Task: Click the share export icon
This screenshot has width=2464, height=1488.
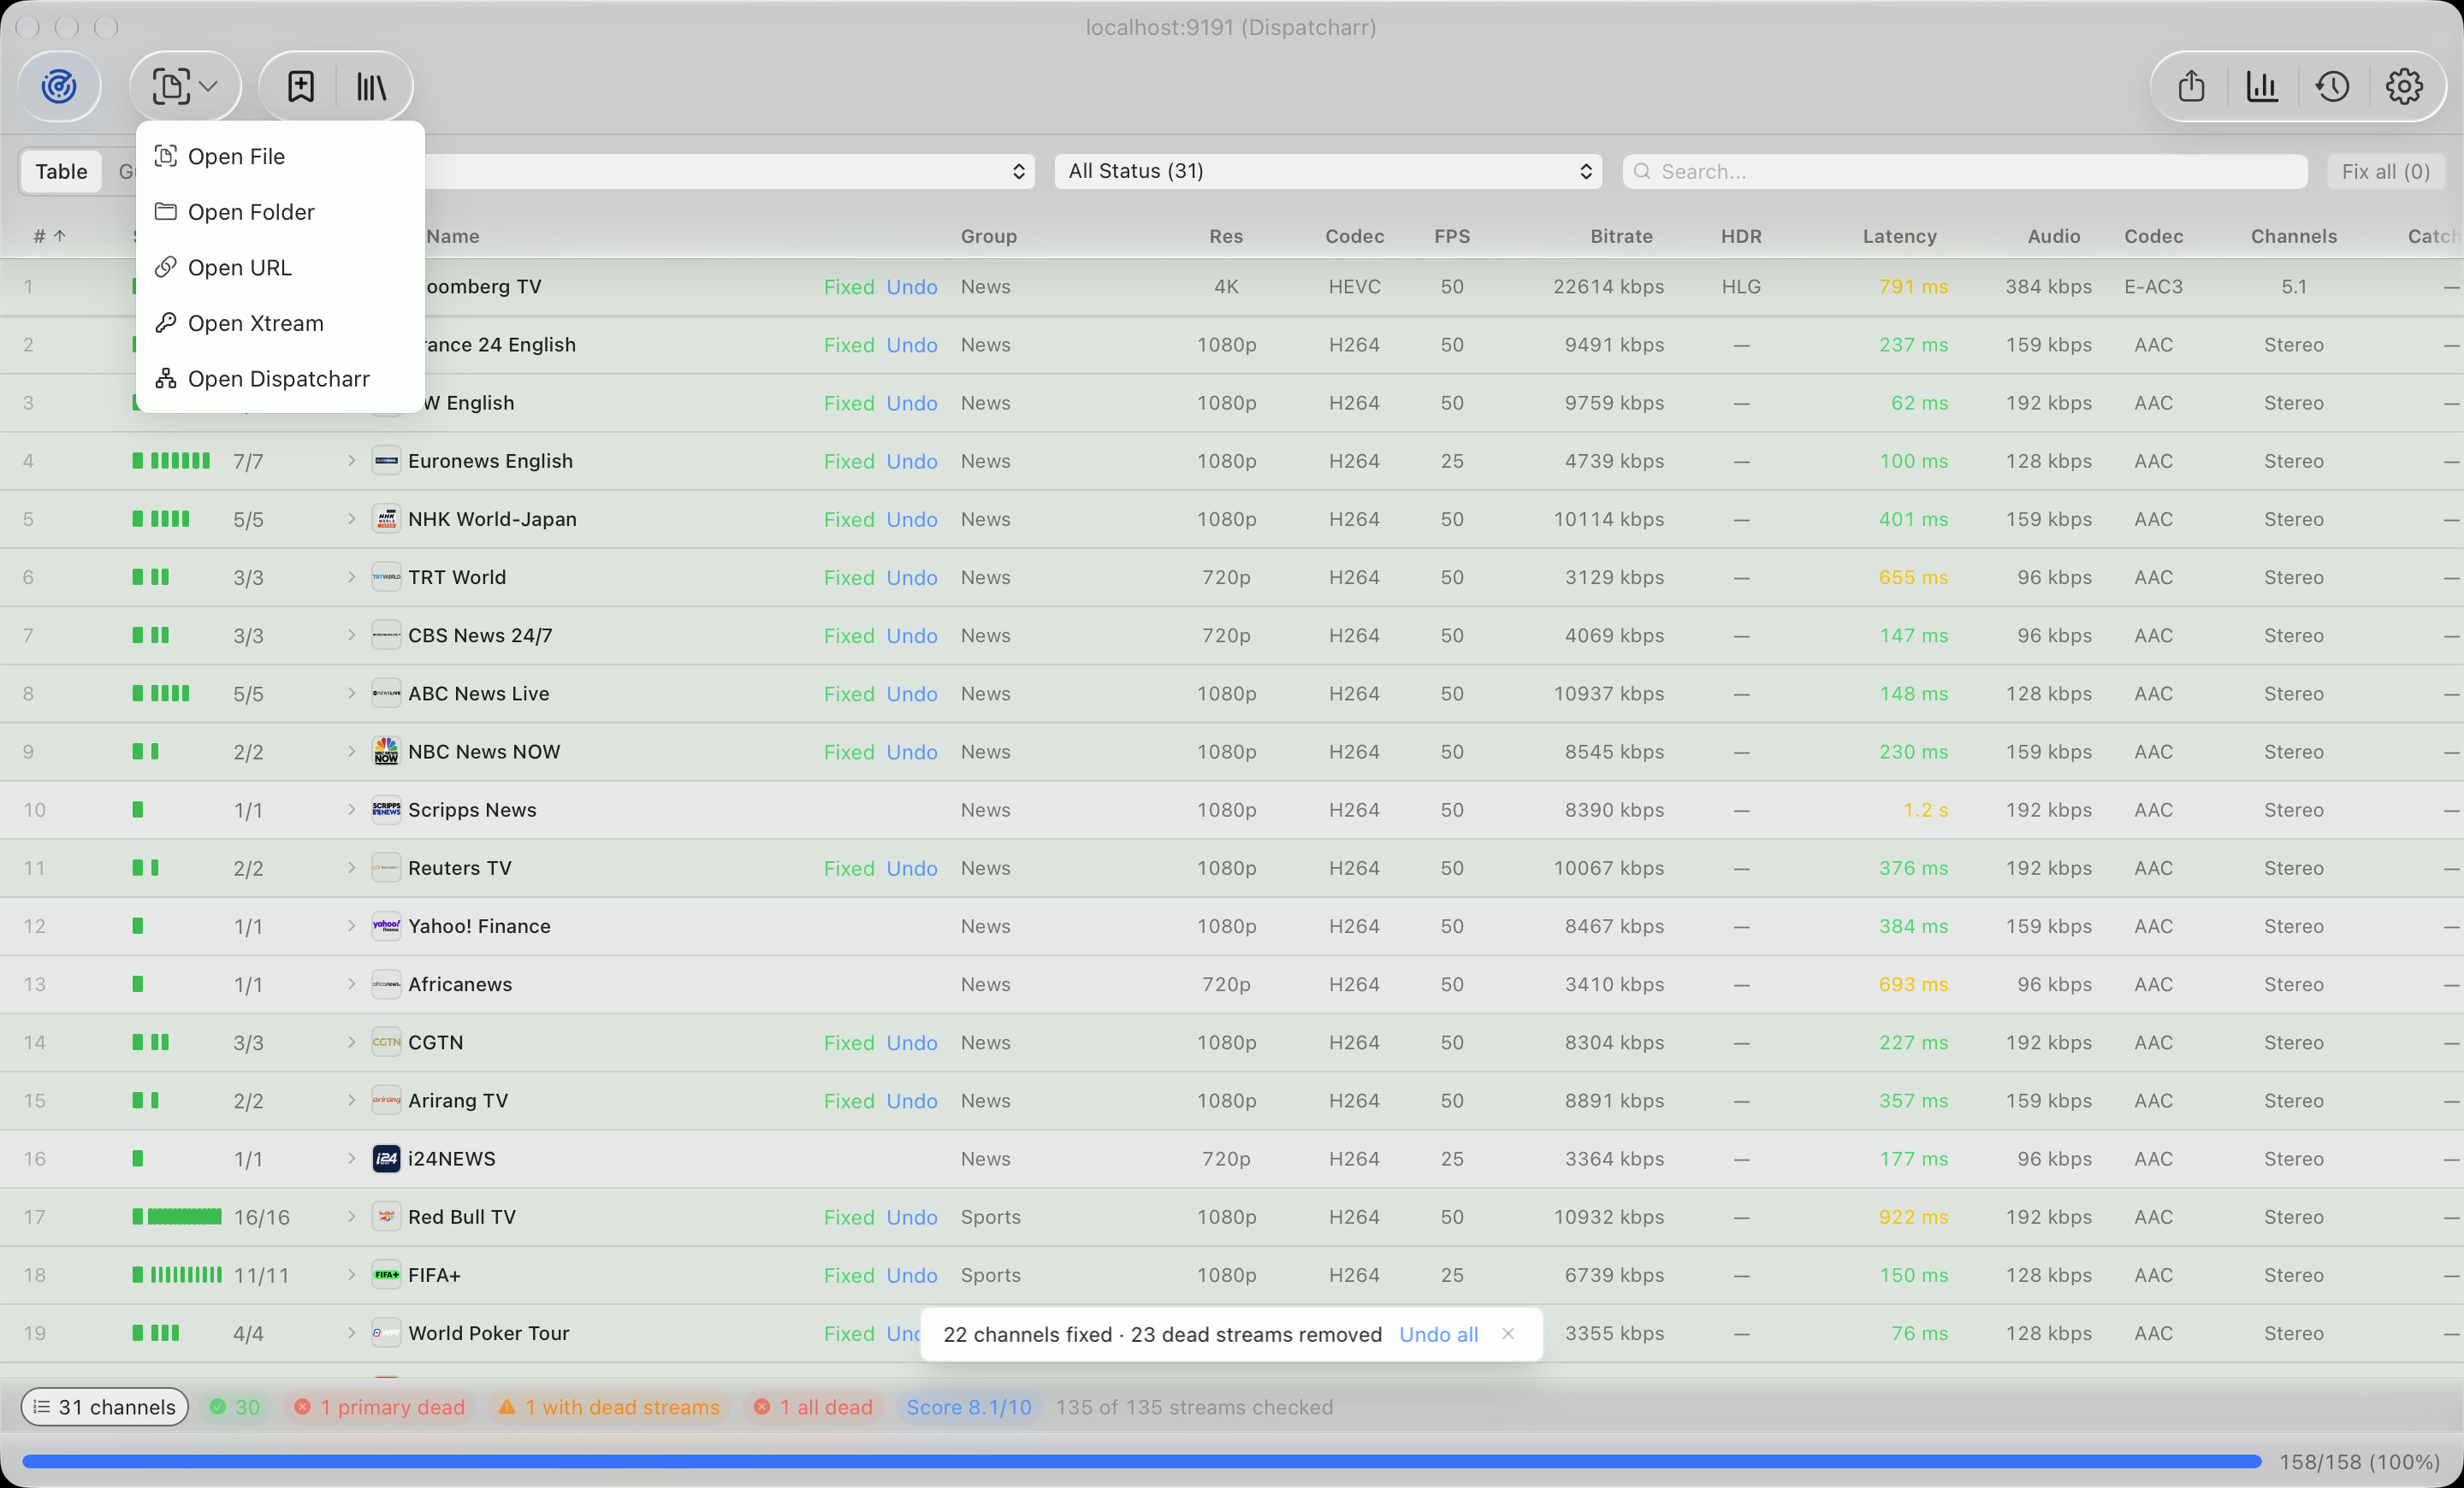Action: 2191,86
